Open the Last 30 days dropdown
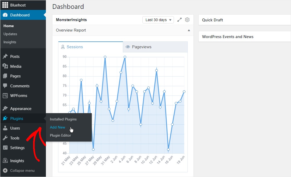The image size is (291, 177). click(158, 20)
